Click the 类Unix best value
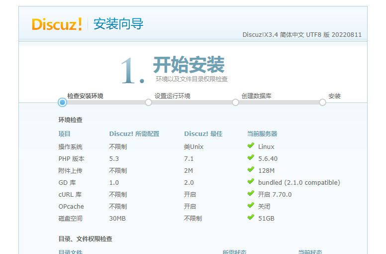386x254 pixels. (x=193, y=147)
